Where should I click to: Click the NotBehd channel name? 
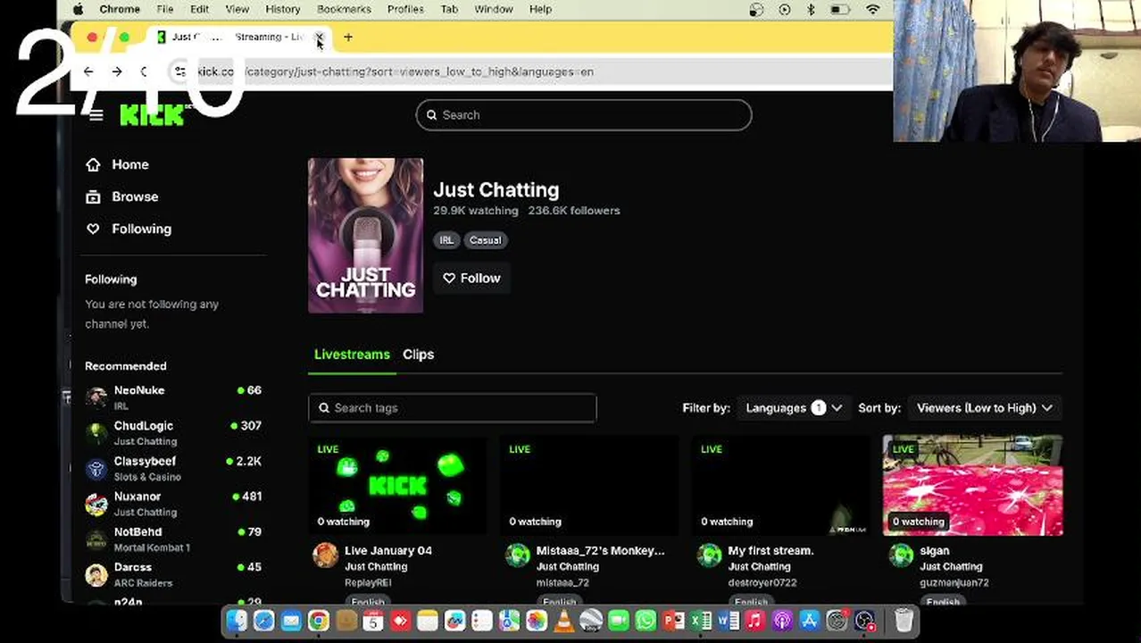pyautogui.click(x=137, y=532)
